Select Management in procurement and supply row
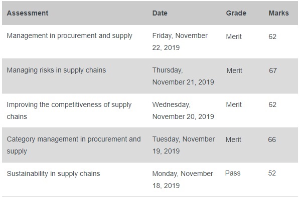The image size is (299, 197). pos(150,41)
